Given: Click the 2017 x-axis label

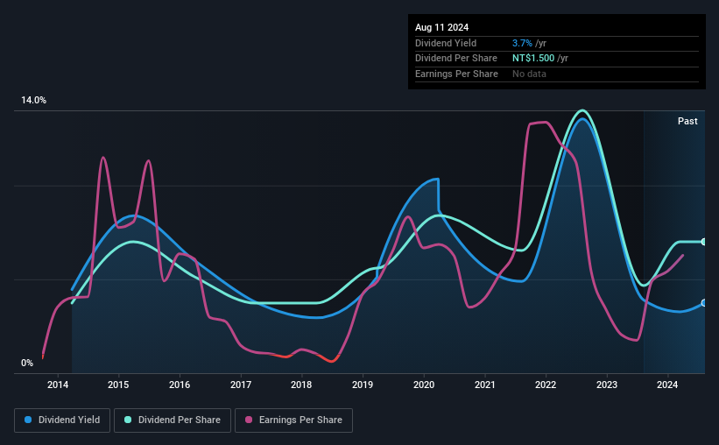Looking at the screenshot, I should coord(241,385).
